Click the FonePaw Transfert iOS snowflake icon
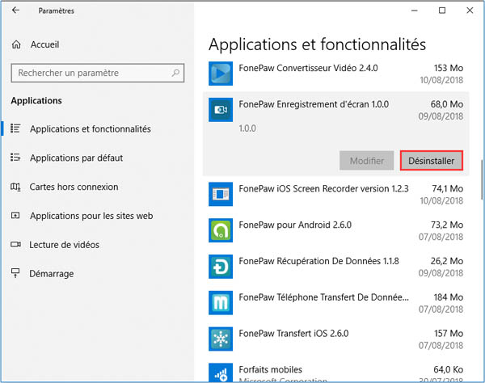Screen dimensions: 485x383 pyautogui.click(x=221, y=339)
